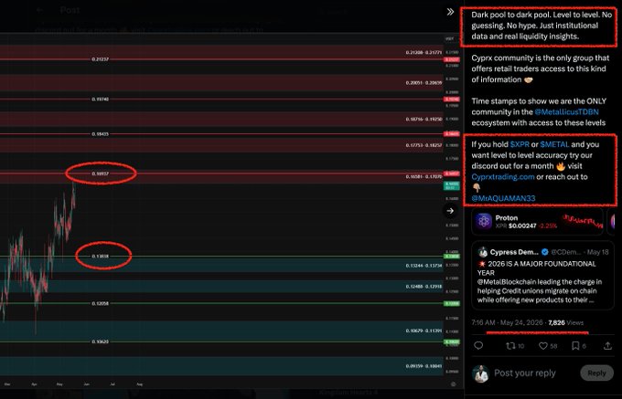Click the 7,826 Views count
622x399 pixels.
[565, 322]
